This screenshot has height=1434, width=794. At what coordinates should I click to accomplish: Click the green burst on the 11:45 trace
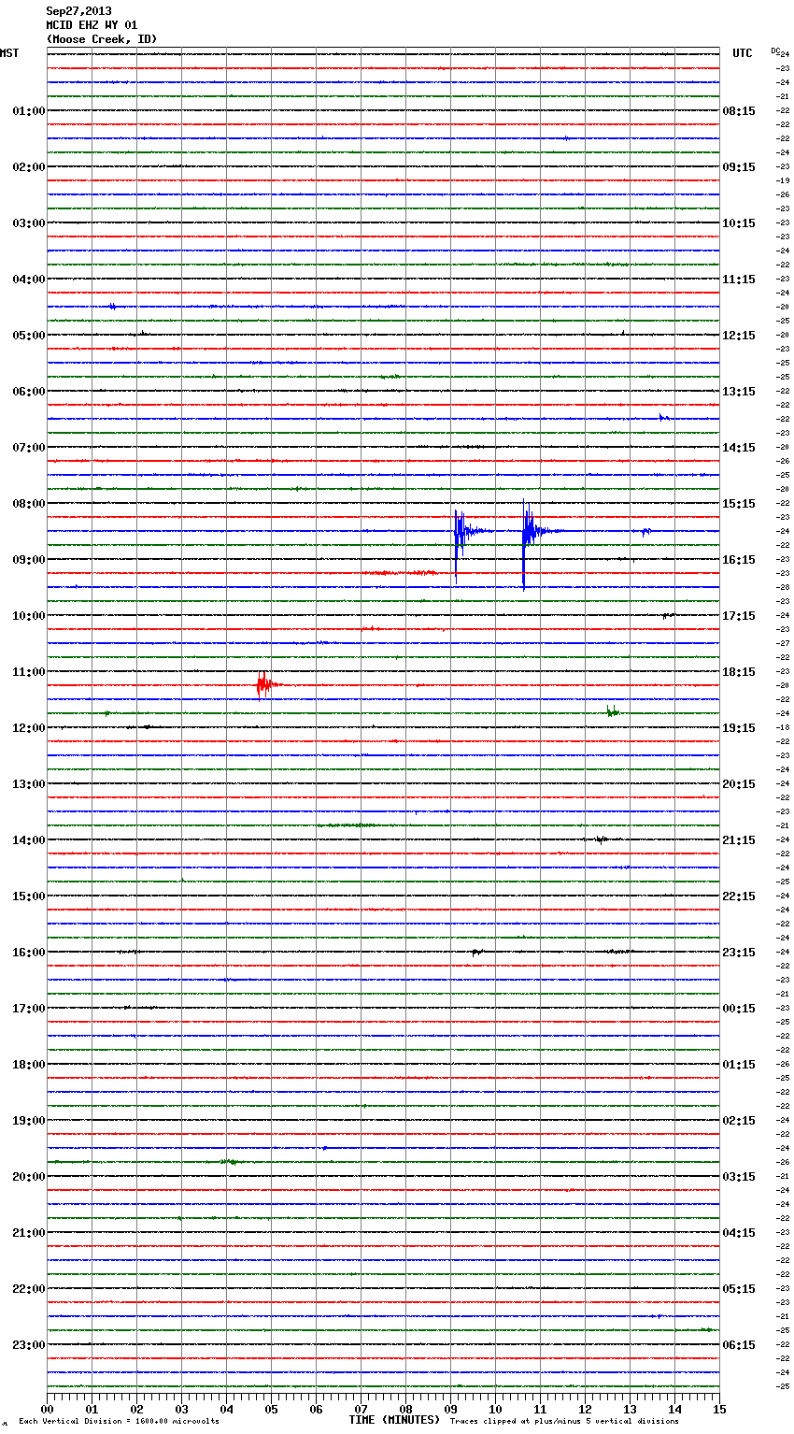[x=612, y=711]
